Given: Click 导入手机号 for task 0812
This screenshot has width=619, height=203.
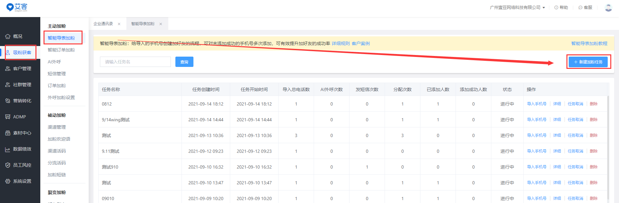Looking at the screenshot, I should click(x=536, y=104).
